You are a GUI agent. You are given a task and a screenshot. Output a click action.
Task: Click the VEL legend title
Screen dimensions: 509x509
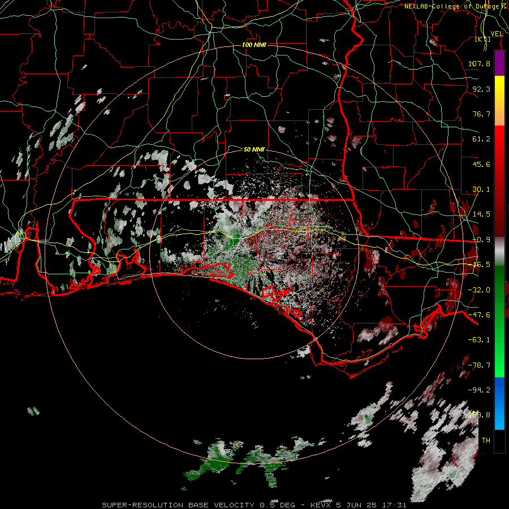pos(497,34)
